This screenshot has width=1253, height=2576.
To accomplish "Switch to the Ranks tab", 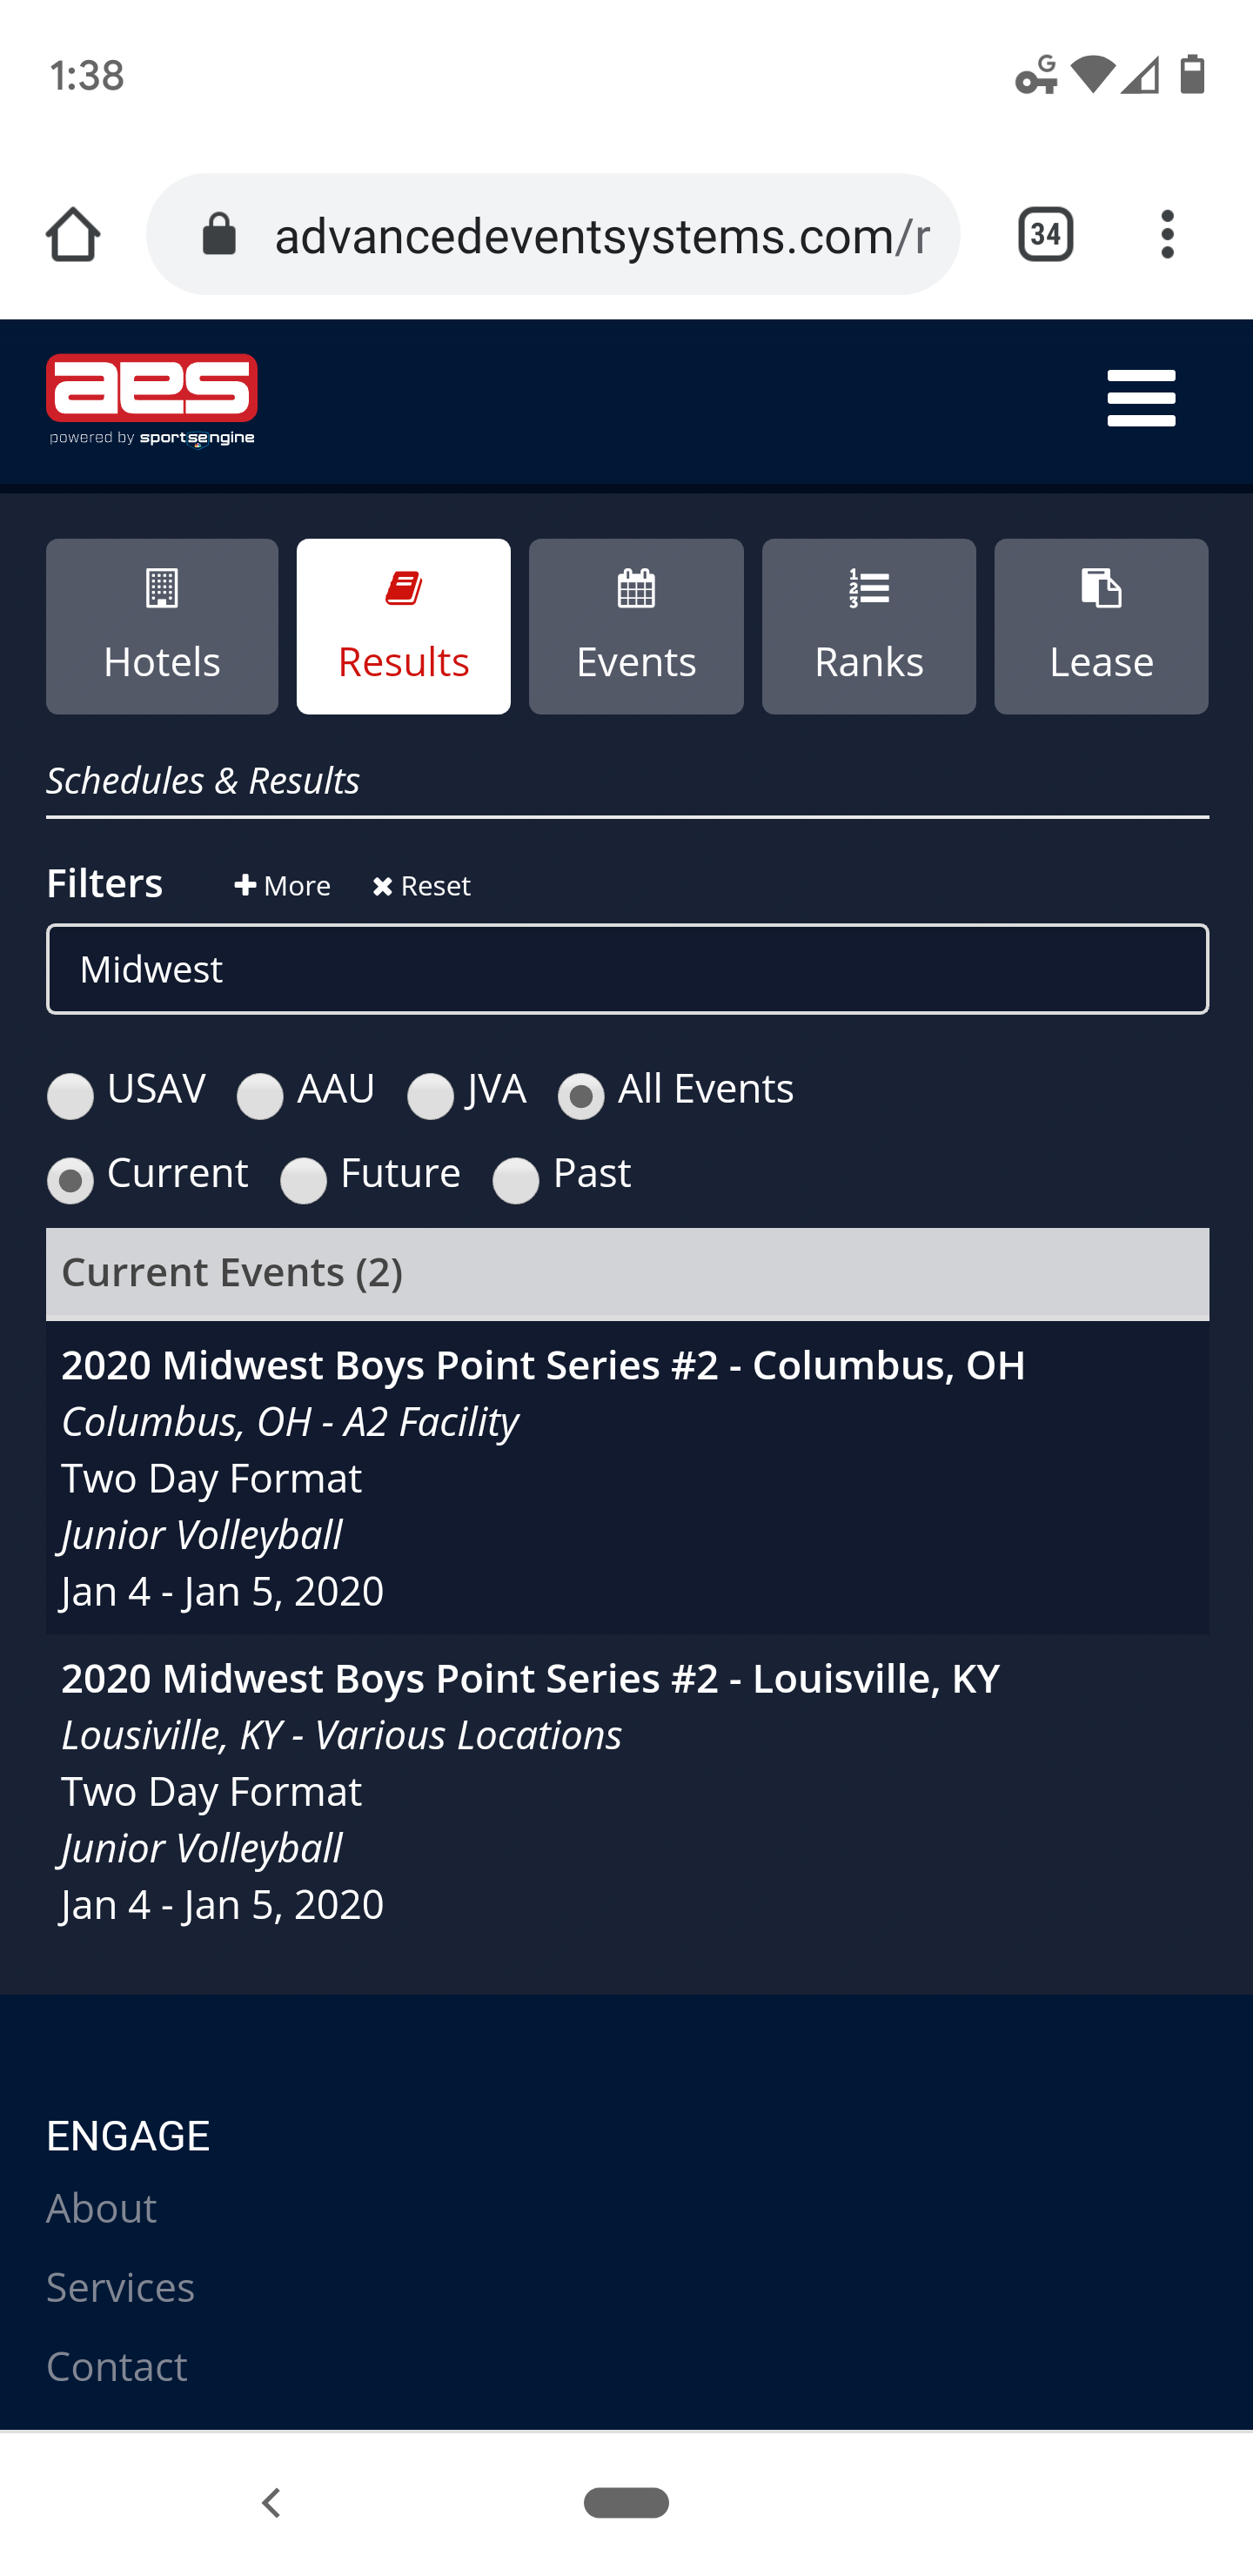I will pyautogui.click(x=868, y=626).
